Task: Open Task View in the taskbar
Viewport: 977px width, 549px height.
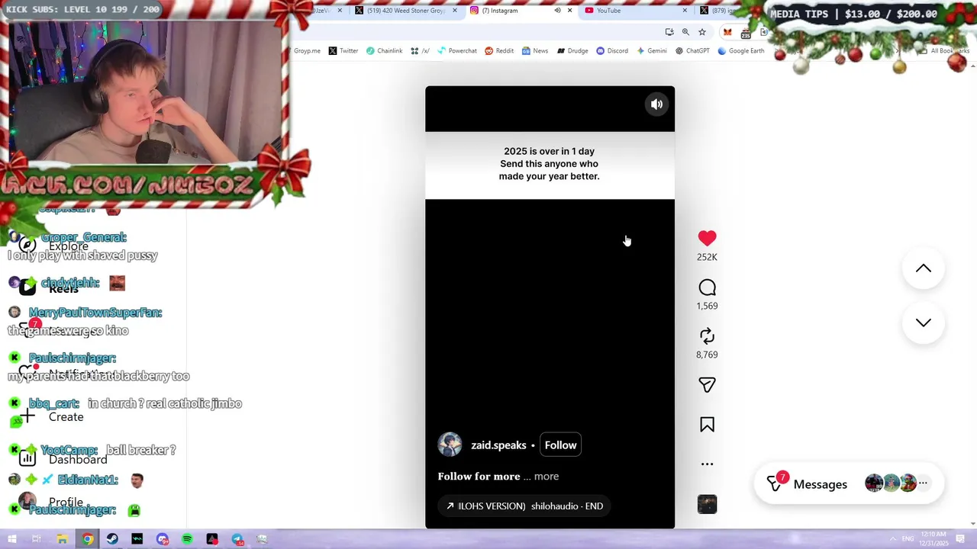Action: pos(36,539)
